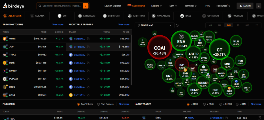Expand the Explore menu
This screenshot has width=264, height=120.
(x=156, y=6)
